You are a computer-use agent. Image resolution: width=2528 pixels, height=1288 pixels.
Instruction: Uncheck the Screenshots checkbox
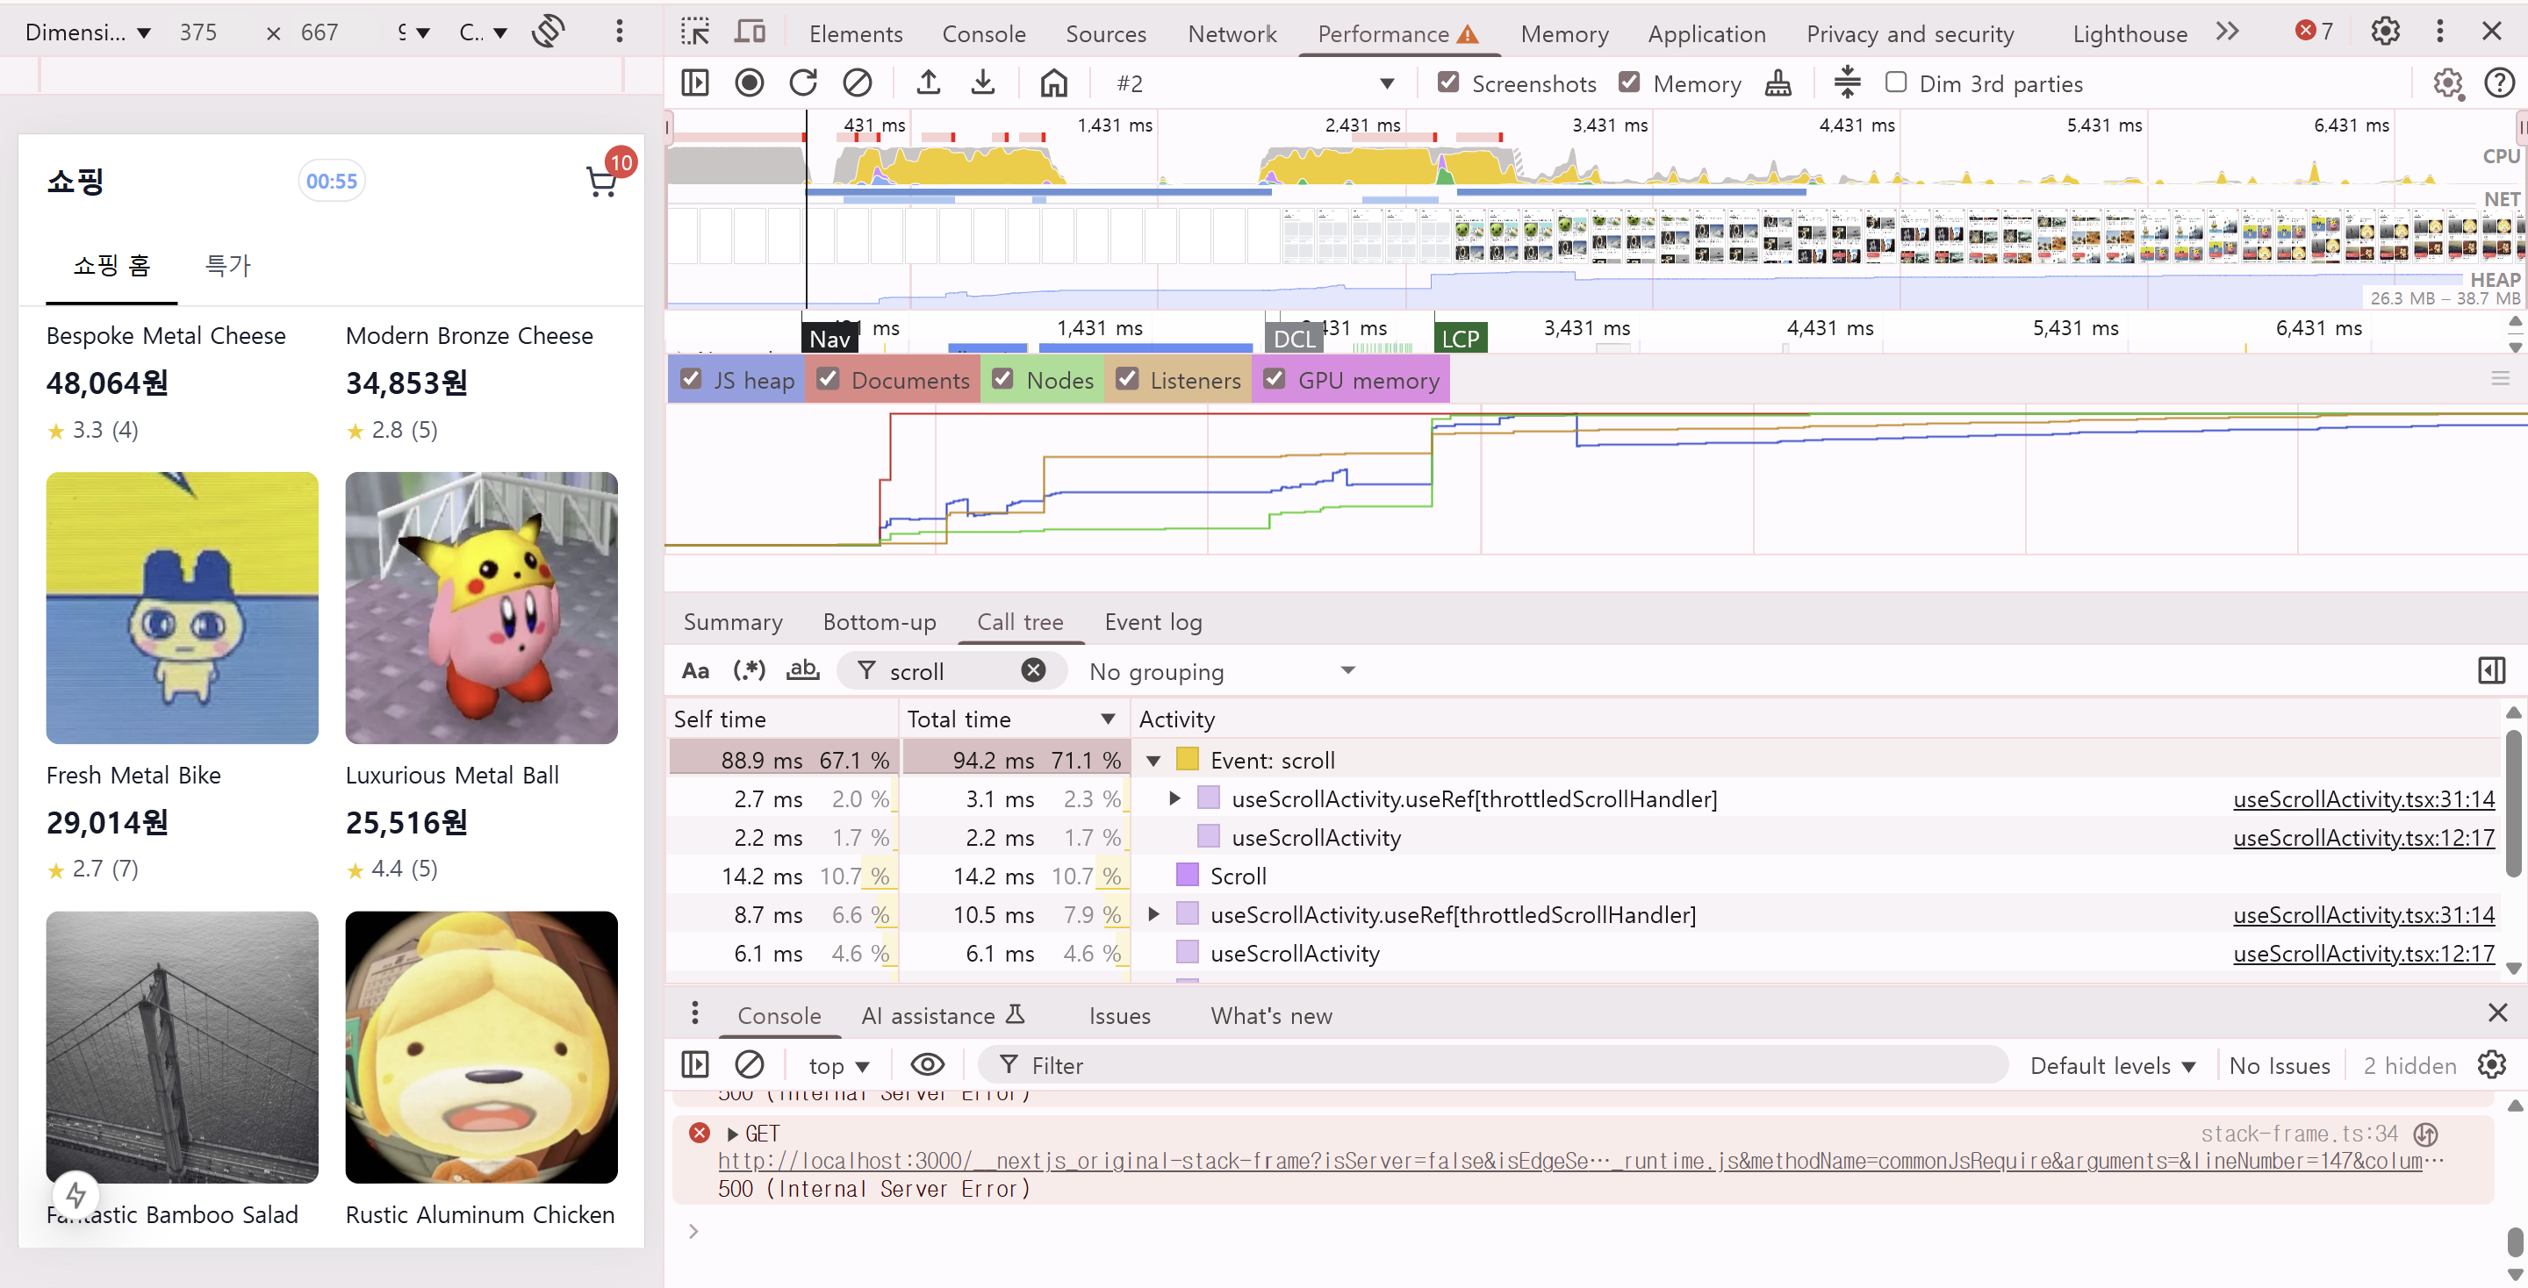click(1447, 82)
